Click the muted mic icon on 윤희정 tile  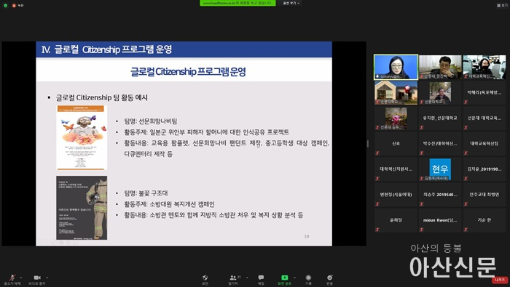tap(377, 230)
